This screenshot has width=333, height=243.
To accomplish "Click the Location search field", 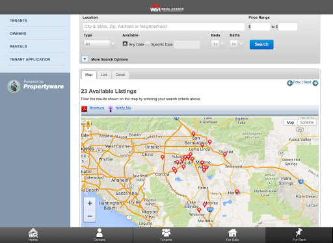I will [x=164, y=27].
